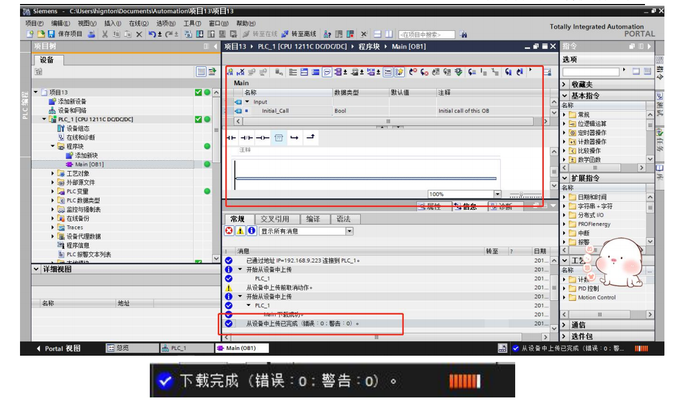Open the 在线(O) menu
The image size is (677, 410).
click(138, 23)
